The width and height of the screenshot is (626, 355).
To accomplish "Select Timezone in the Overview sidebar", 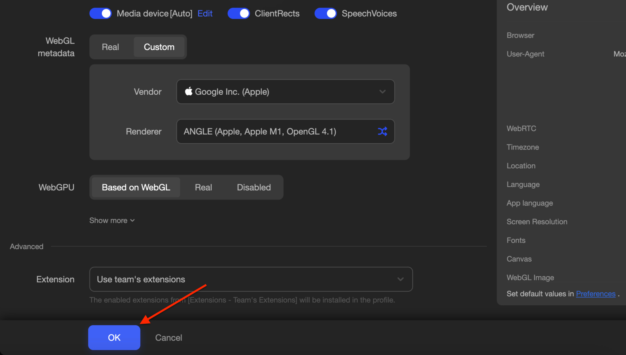I will point(522,147).
